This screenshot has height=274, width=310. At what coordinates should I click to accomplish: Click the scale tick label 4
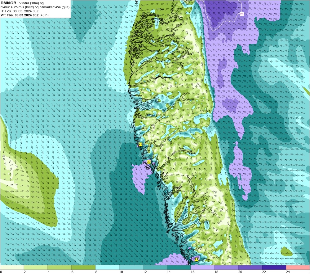click(x=49, y=272)
